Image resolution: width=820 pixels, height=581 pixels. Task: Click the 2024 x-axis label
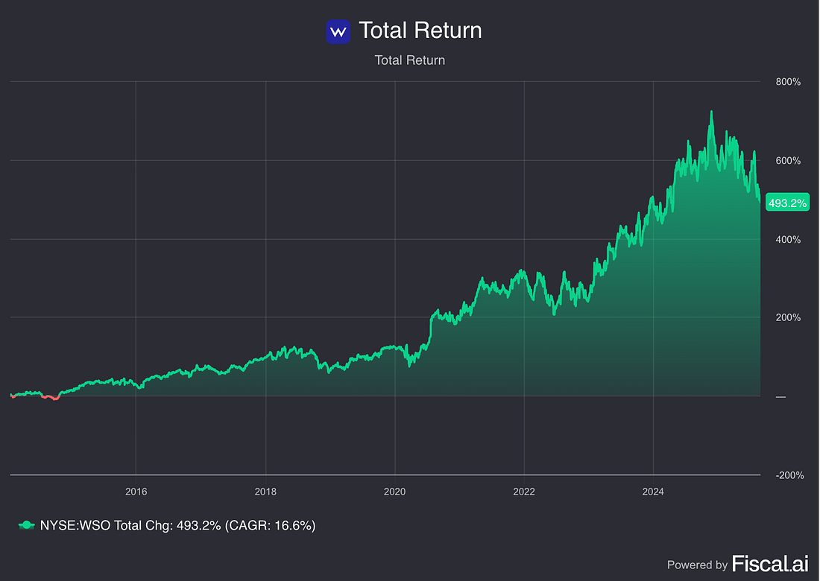click(x=653, y=492)
